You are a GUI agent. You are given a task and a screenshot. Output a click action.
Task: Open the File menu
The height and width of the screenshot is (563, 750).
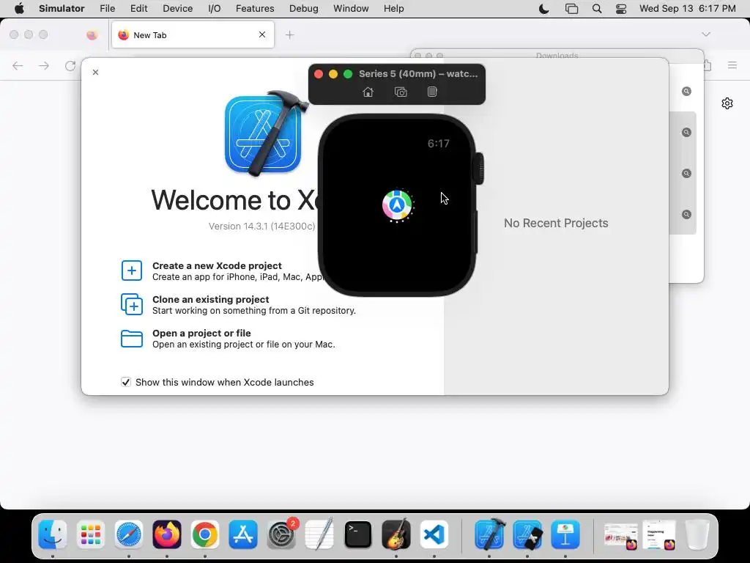(x=107, y=9)
